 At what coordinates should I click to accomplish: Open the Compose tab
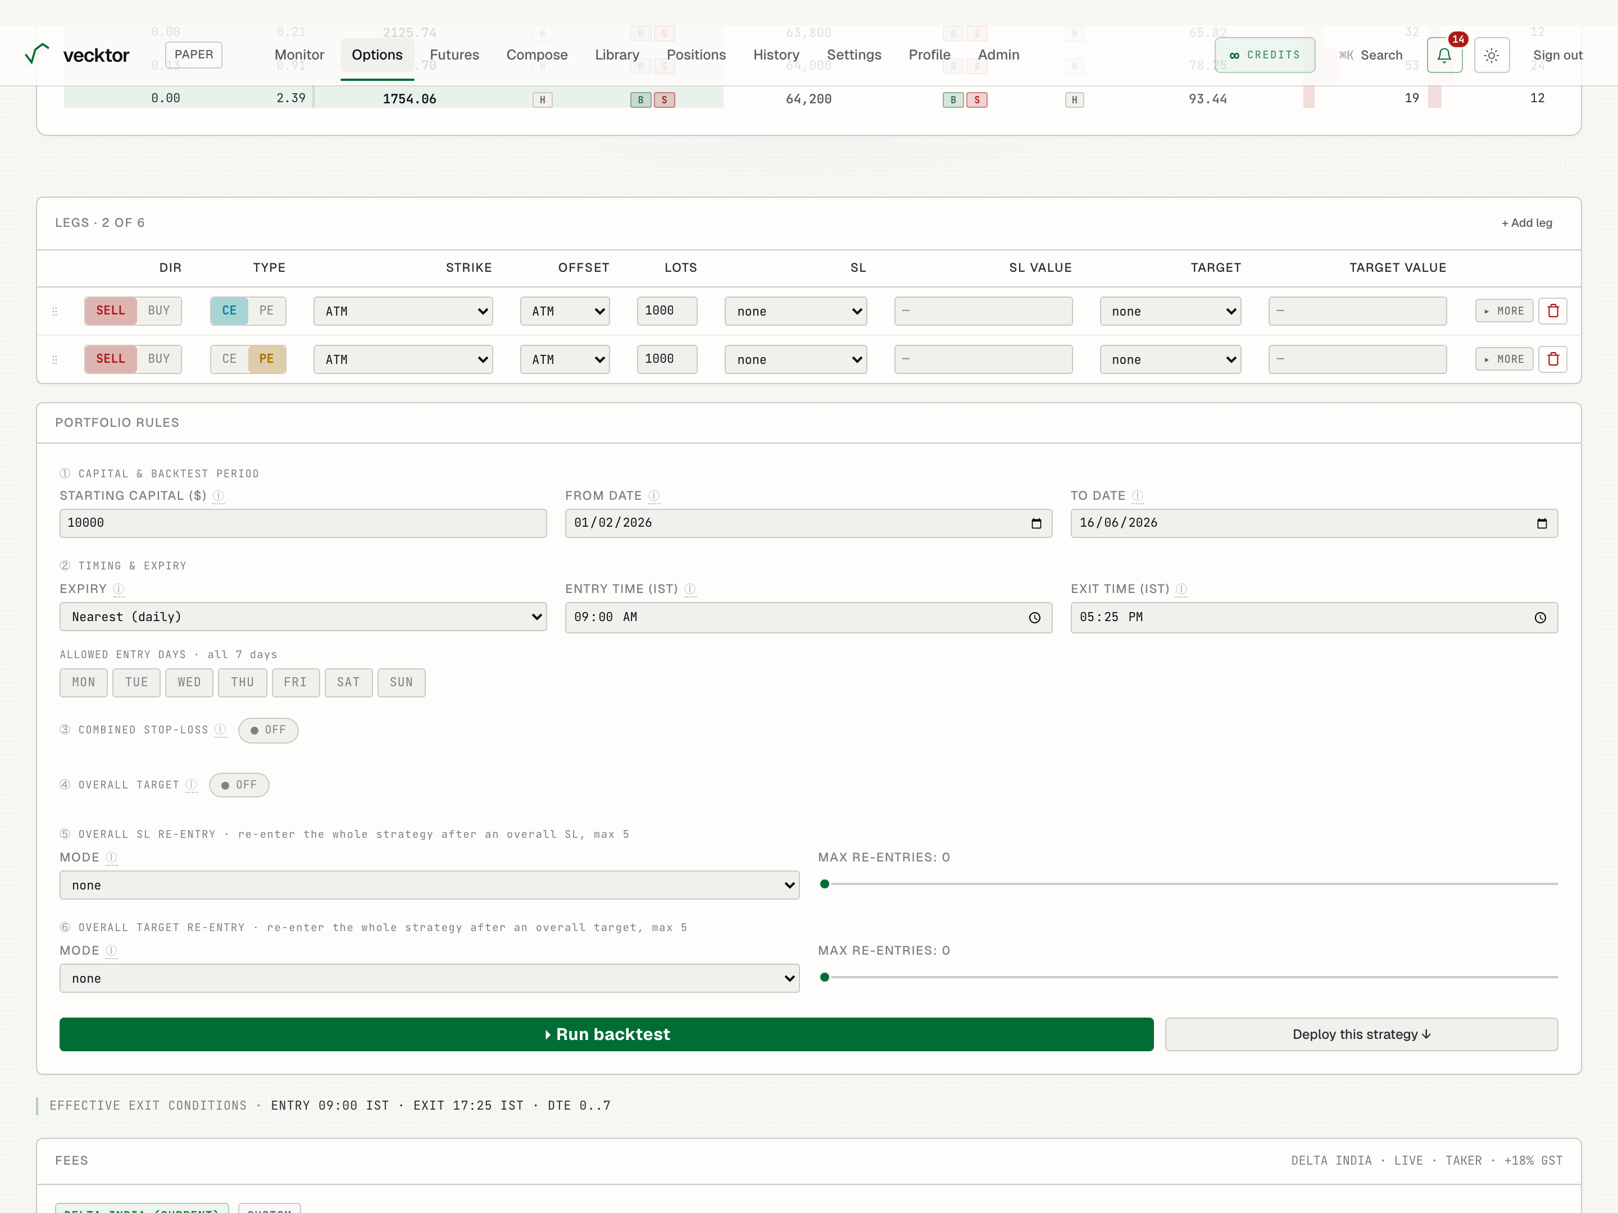(537, 55)
